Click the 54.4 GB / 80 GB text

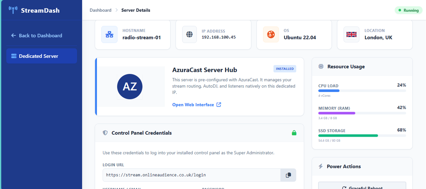tap(329, 140)
